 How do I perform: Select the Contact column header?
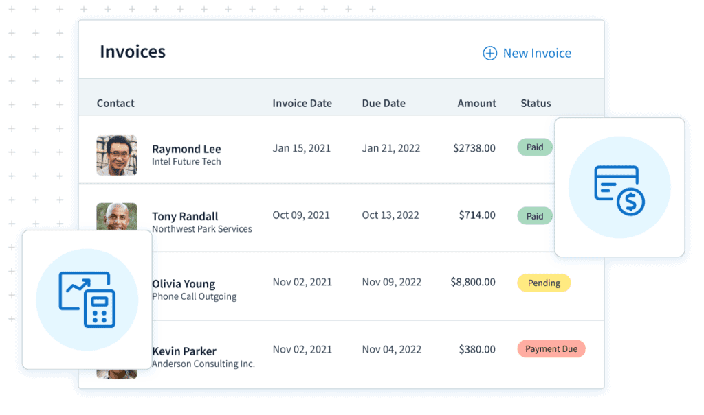point(115,103)
